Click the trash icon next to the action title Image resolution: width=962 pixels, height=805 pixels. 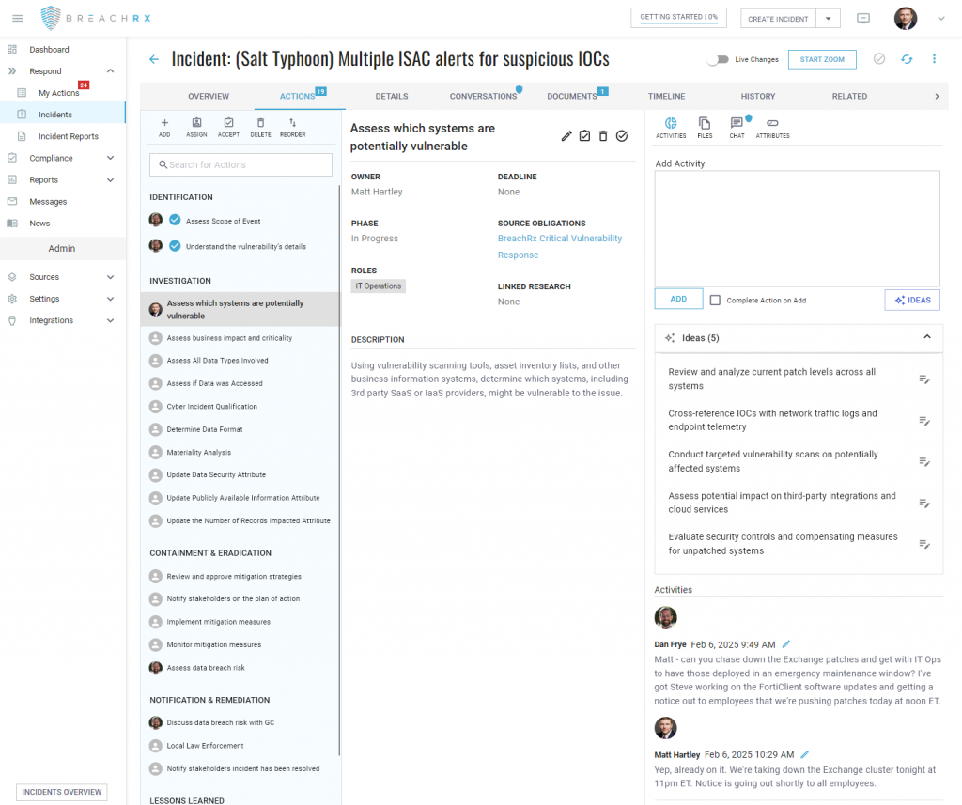(603, 136)
